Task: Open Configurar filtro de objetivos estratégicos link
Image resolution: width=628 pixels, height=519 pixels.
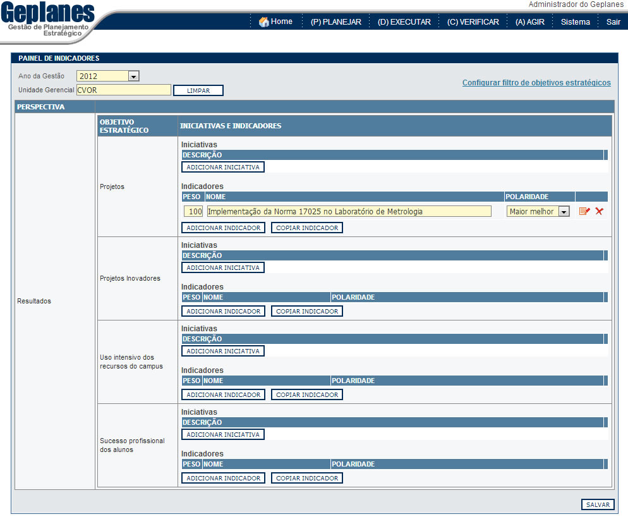Action: 536,83
